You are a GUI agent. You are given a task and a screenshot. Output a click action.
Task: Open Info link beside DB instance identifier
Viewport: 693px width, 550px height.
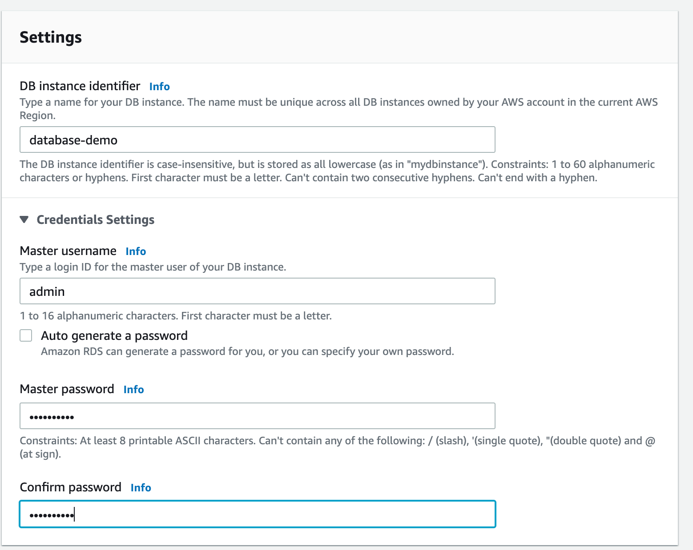click(x=160, y=86)
